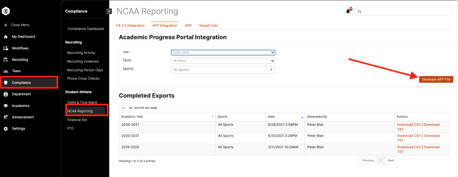Screen dimensions: 458x177
Task: Select the APP Integration tab
Action: (x=165, y=26)
